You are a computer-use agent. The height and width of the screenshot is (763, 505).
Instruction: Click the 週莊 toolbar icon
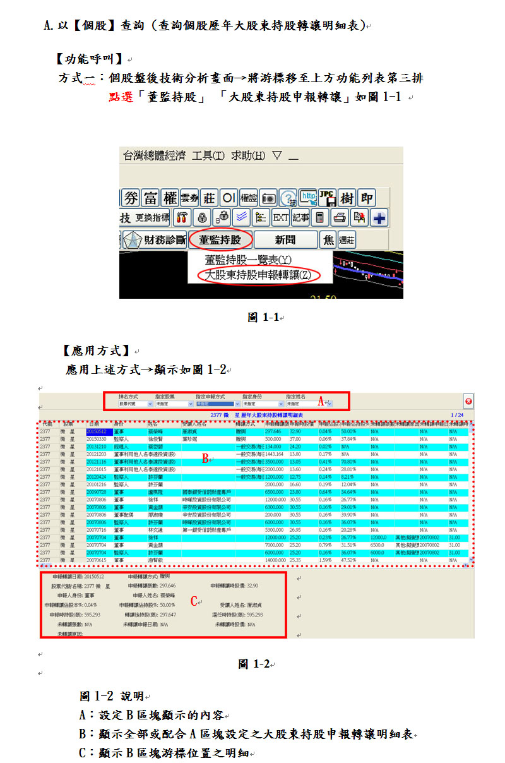347,240
